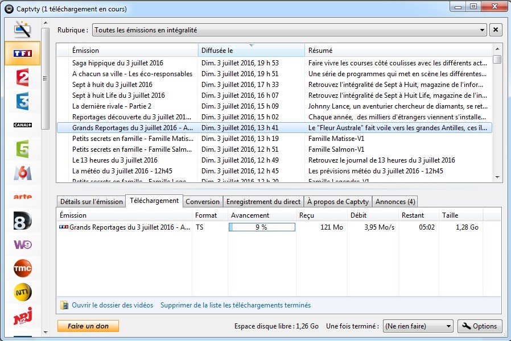
Task: Select the Canal+ channel icon
Action: pos(23,125)
